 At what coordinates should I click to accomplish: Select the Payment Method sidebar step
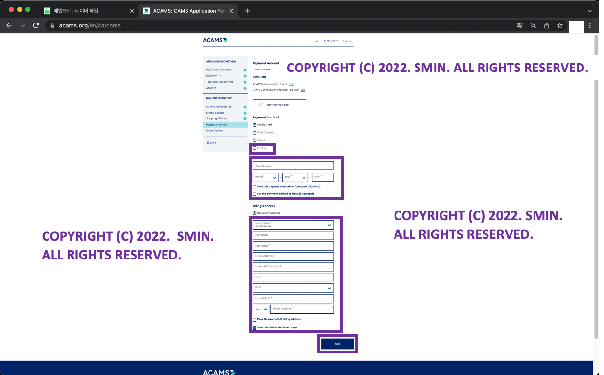[225, 125]
